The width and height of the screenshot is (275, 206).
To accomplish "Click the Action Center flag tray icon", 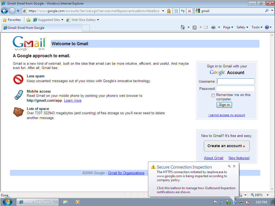I will coord(215,202).
